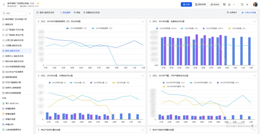
Task: Collapse the sidebar with the double chevron
Action: tap(30, 13)
